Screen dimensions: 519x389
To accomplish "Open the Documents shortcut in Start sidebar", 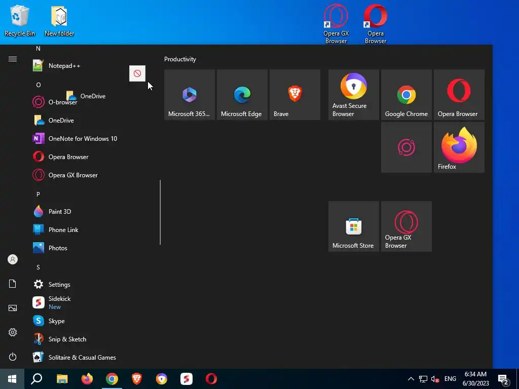I will click(13, 284).
